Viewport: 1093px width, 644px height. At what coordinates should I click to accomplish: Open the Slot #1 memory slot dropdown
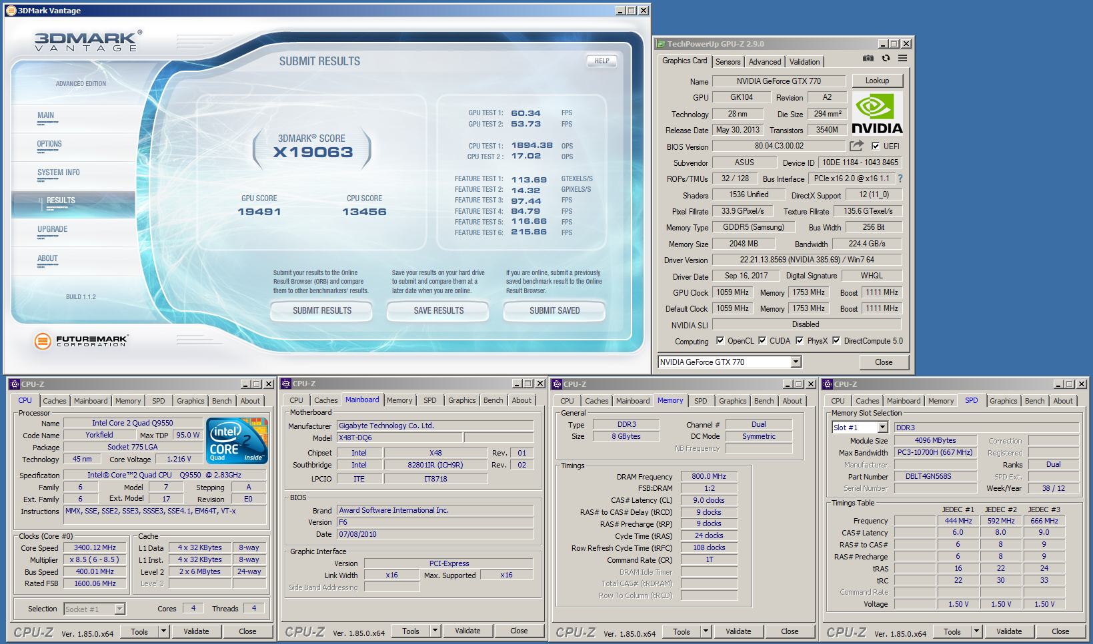pos(882,428)
